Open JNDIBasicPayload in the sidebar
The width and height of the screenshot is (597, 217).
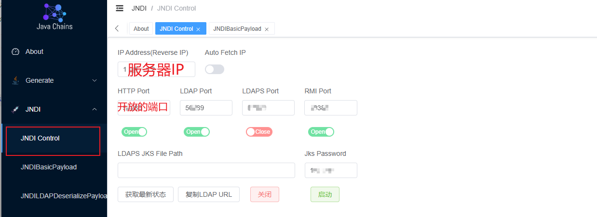(49, 167)
